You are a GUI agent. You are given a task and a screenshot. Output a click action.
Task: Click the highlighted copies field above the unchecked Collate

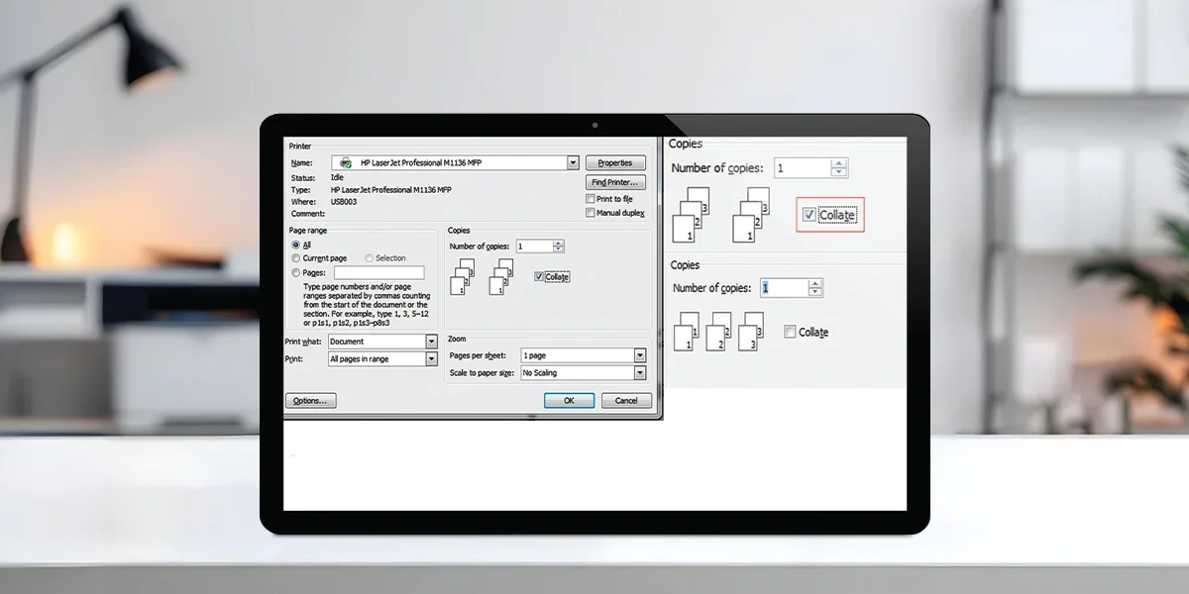(784, 288)
